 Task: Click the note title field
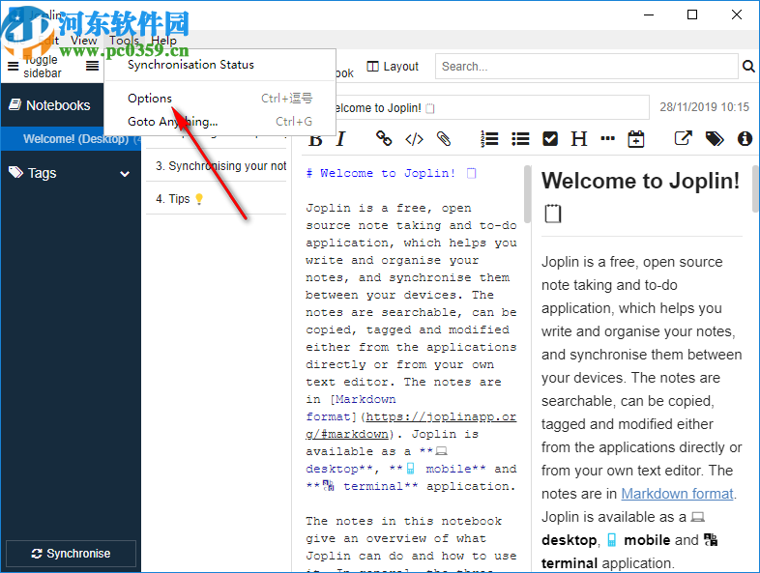click(491, 107)
